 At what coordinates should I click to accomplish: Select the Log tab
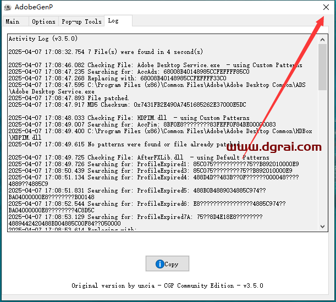[118, 21]
